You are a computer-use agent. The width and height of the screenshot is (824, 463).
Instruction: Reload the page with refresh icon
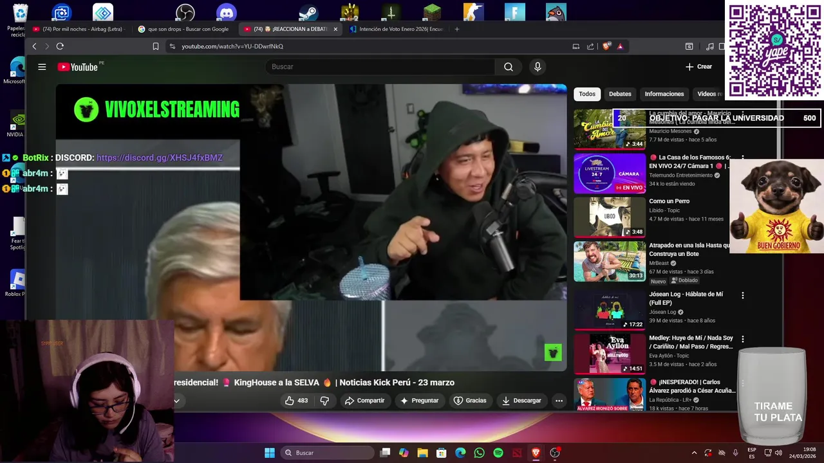click(60, 46)
